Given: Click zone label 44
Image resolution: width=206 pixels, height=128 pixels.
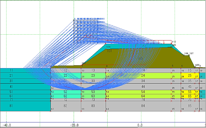Looking at the screenshot, I should pos(143,87).
